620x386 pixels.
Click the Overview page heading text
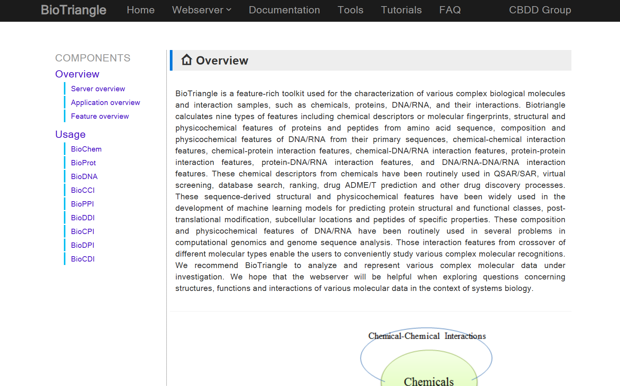(x=222, y=60)
